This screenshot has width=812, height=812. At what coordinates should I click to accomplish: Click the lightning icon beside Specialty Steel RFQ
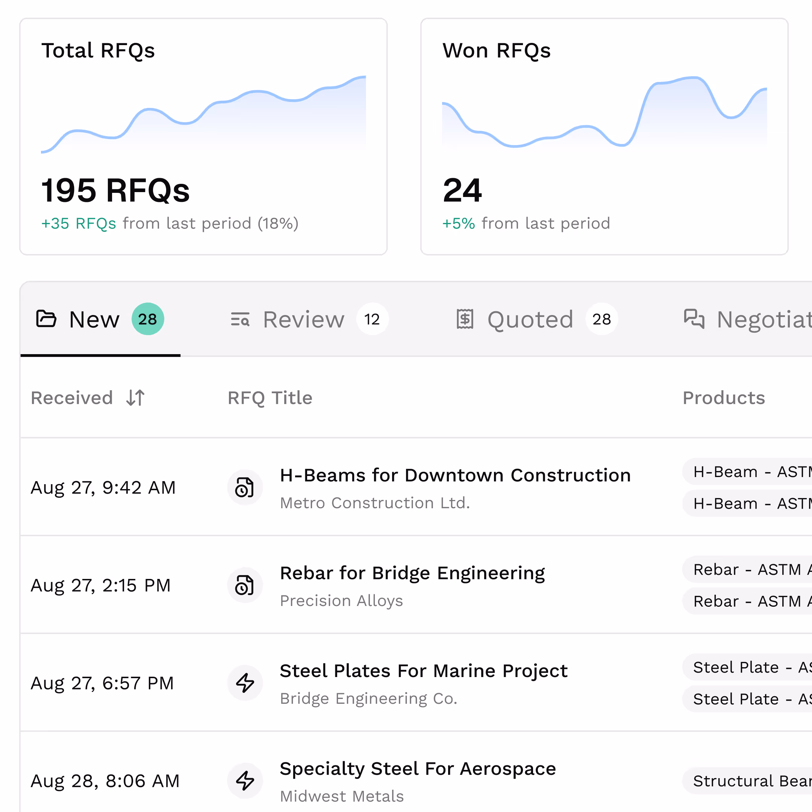(245, 781)
